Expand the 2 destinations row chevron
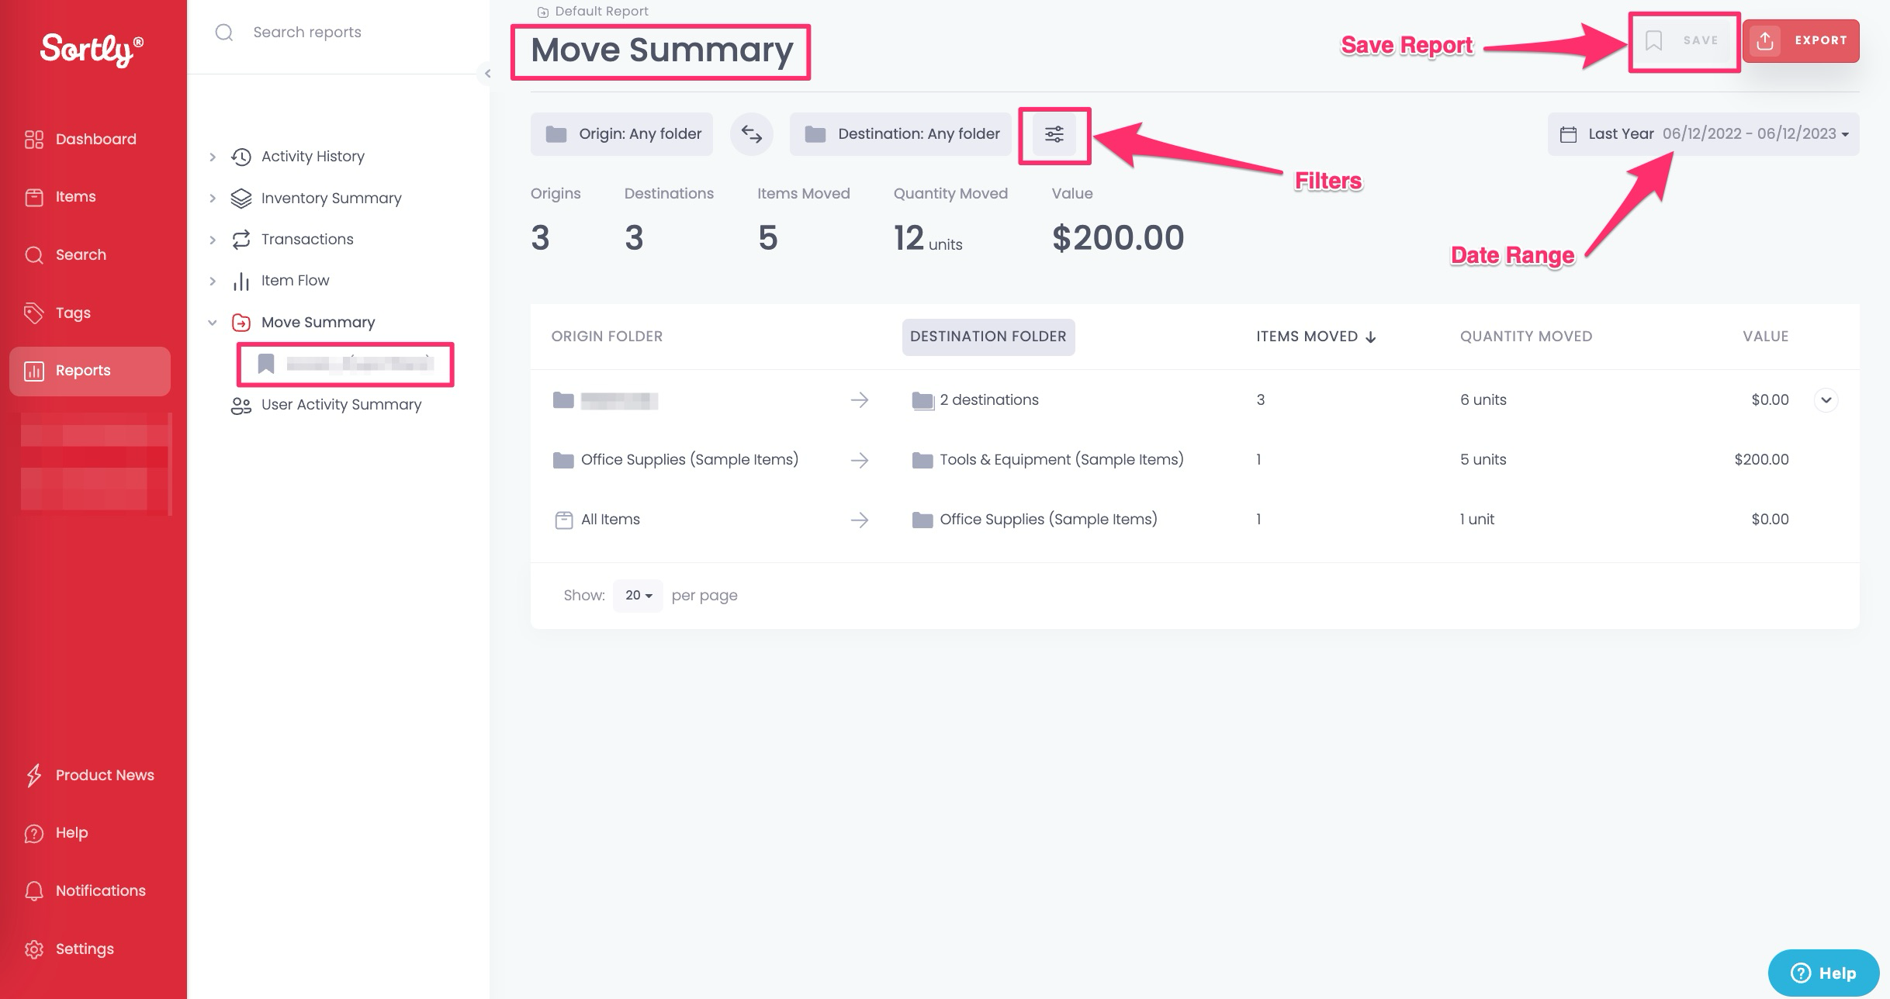This screenshot has height=999, width=1890. tap(1826, 400)
